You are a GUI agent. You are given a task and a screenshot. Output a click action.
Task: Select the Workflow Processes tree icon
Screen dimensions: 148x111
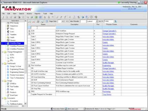click(x=8, y=46)
